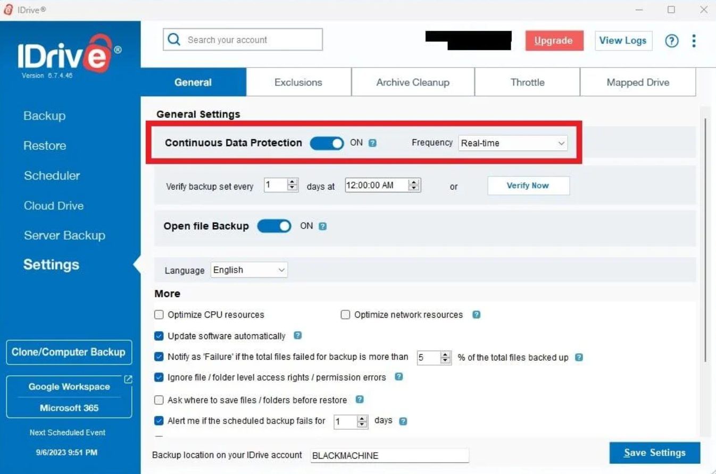Click the settings panel vertical scrollbar

[x=705, y=239]
